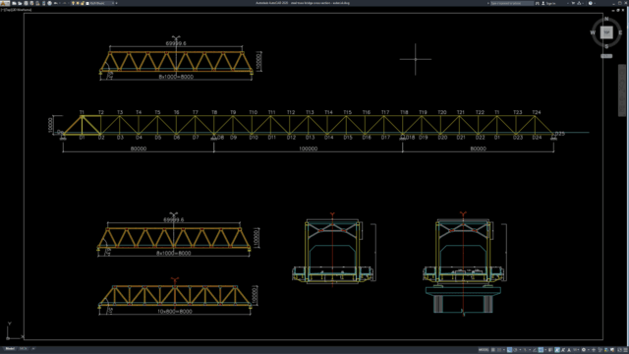Click the MODEL space status button
This screenshot has width=629, height=354.
pos(484,350)
